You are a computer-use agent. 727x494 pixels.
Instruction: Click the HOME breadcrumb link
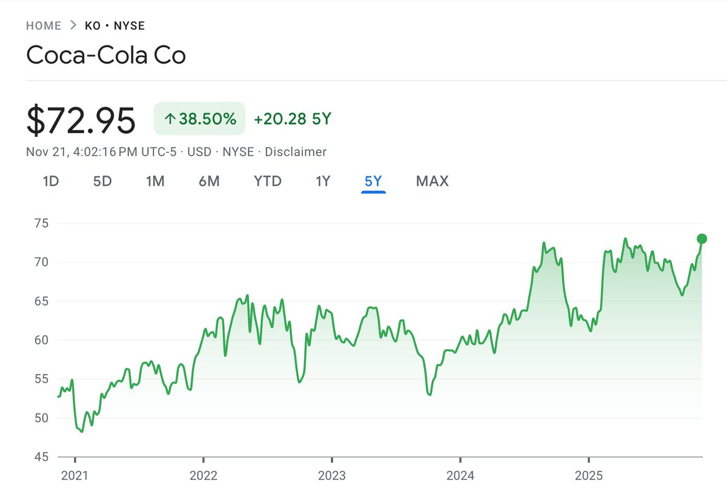tap(44, 25)
